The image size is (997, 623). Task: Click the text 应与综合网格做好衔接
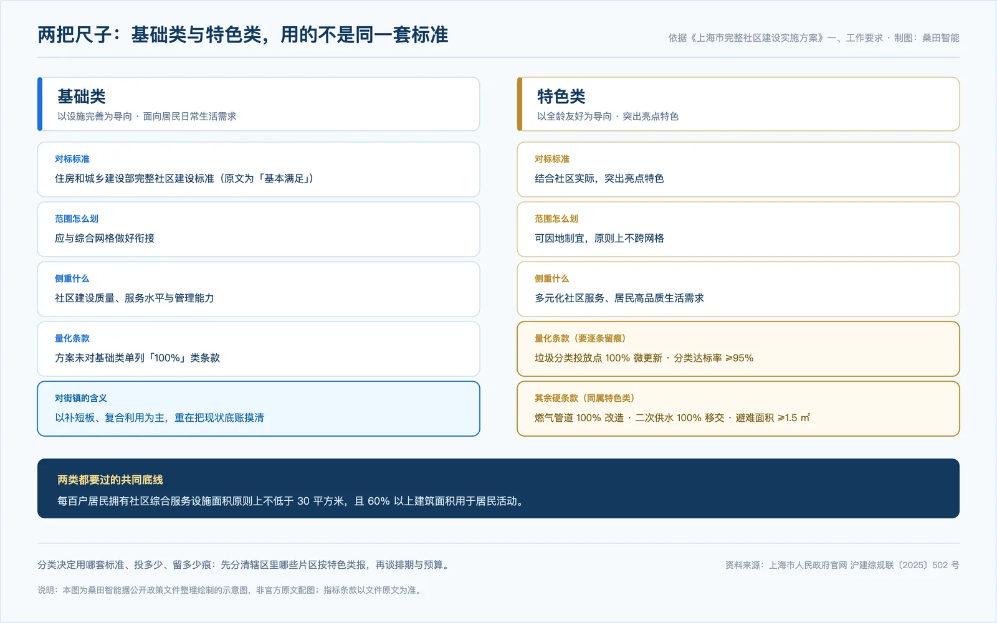click(105, 239)
